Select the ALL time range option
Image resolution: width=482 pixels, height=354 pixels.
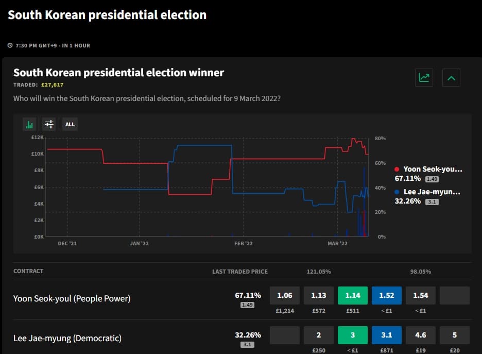pyautogui.click(x=70, y=124)
